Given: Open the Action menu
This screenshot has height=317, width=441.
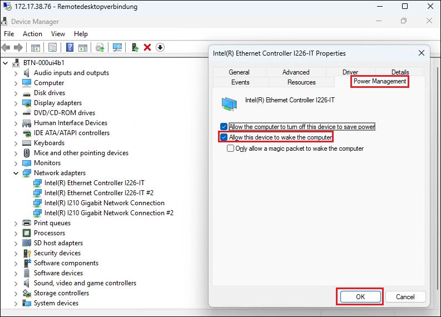Looking at the screenshot, I should (32, 34).
